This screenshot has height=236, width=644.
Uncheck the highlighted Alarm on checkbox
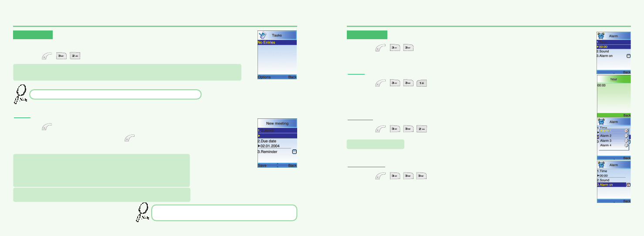[x=628, y=185]
